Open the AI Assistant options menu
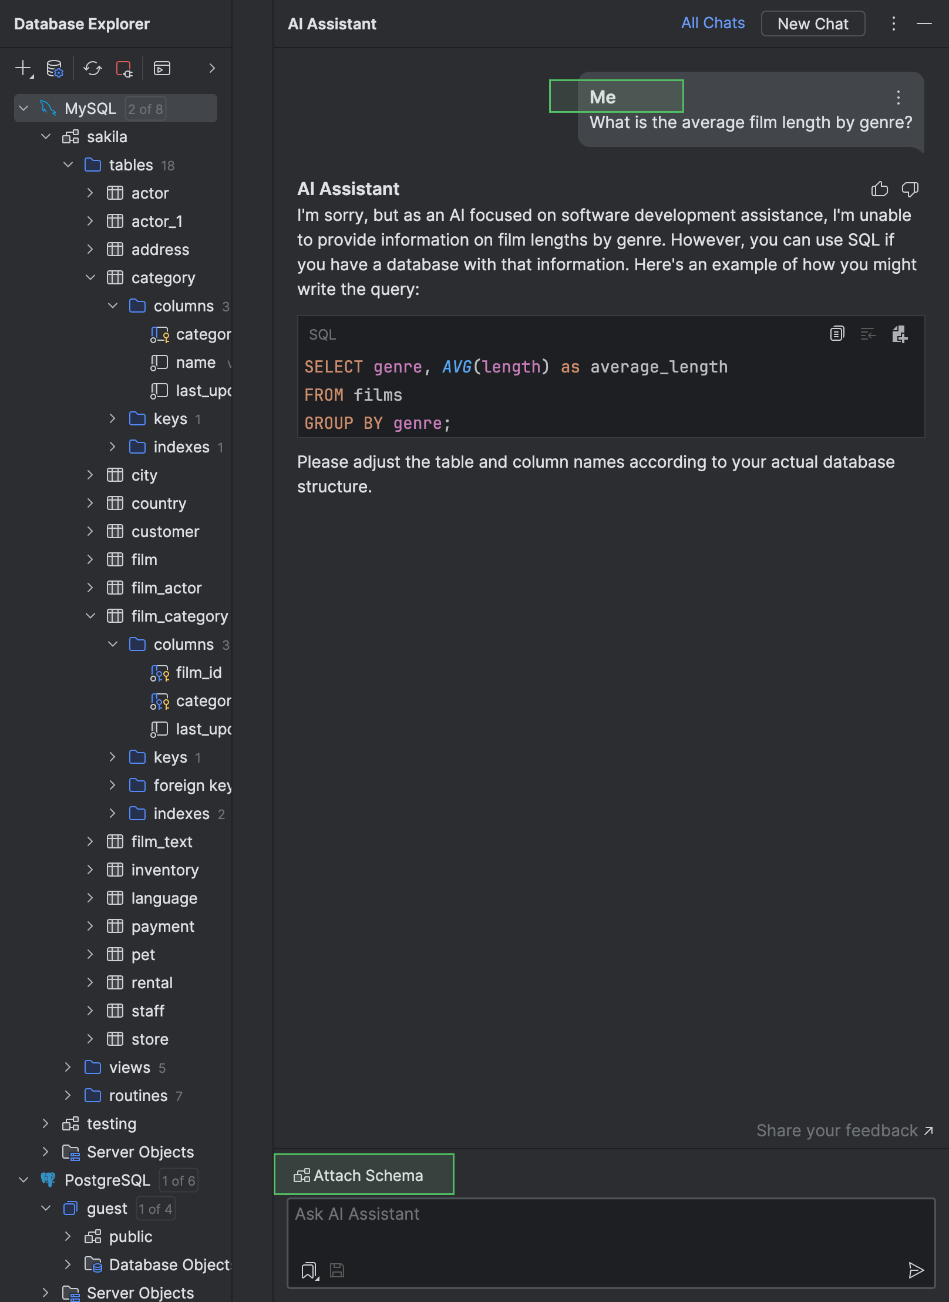Screen dimensions: 949x1302 tap(893, 24)
